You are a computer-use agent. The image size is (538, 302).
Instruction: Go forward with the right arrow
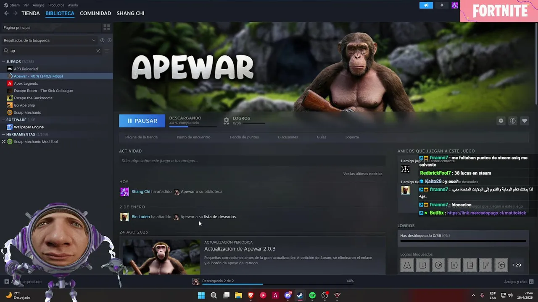pyautogui.click(x=15, y=13)
